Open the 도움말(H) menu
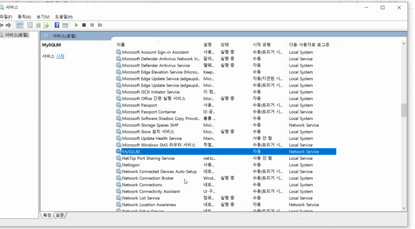 [64, 17]
